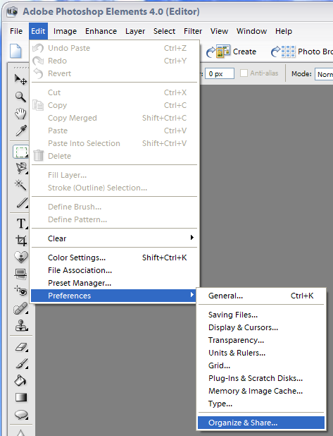
Task: Choose Color Settings from Edit menu
Action: 114,258
